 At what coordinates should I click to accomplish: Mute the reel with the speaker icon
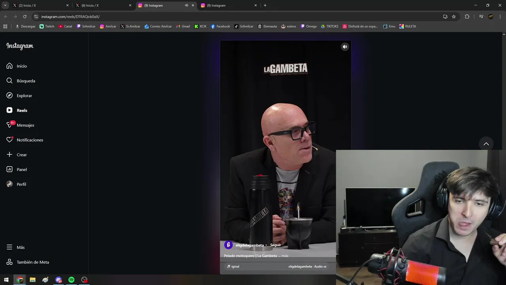pyautogui.click(x=345, y=47)
